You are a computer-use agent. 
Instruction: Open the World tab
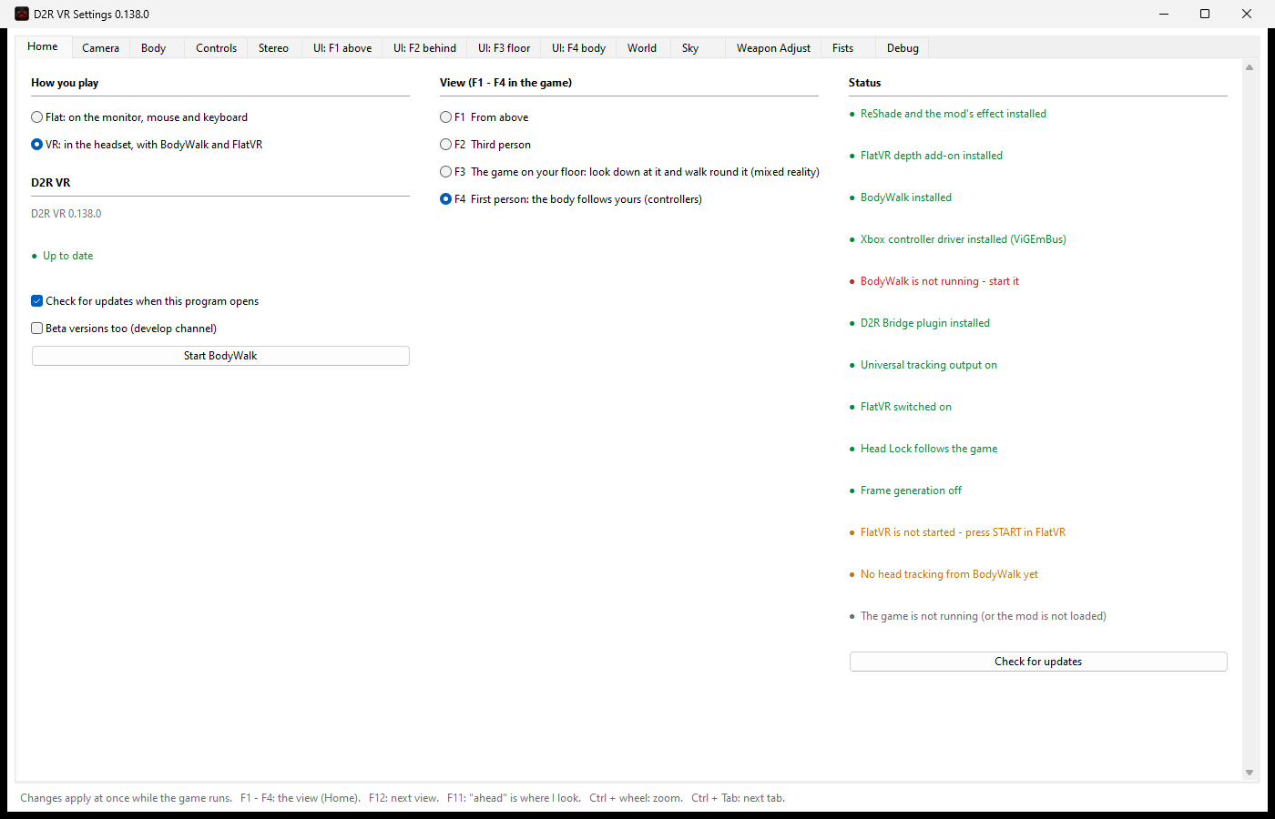click(x=642, y=48)
